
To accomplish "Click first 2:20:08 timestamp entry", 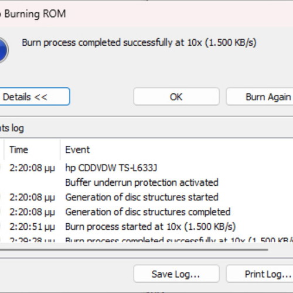I will point(32,168).
